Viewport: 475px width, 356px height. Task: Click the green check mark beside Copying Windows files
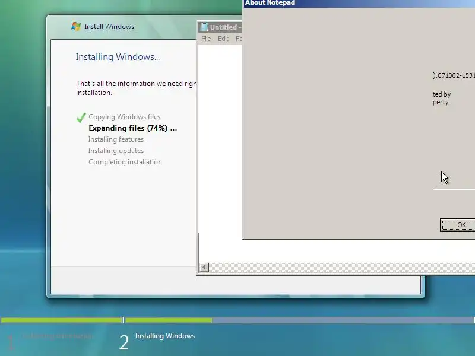click(x=81, y=117)
